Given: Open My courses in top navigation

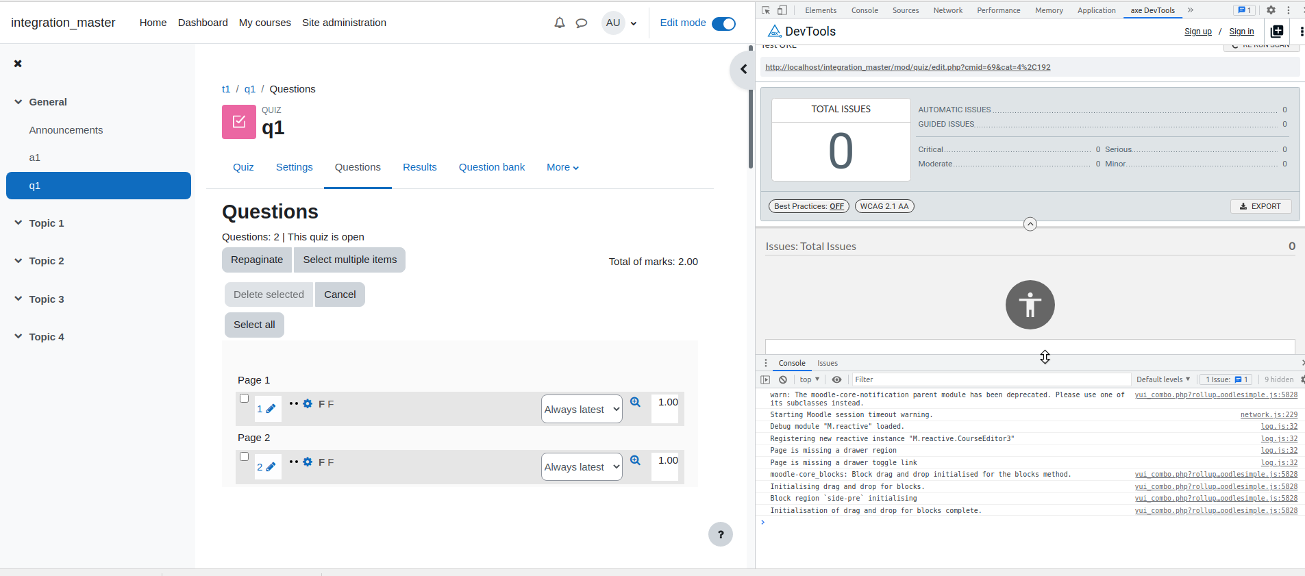Looking at the screenshot, I should tap(265, 23).
